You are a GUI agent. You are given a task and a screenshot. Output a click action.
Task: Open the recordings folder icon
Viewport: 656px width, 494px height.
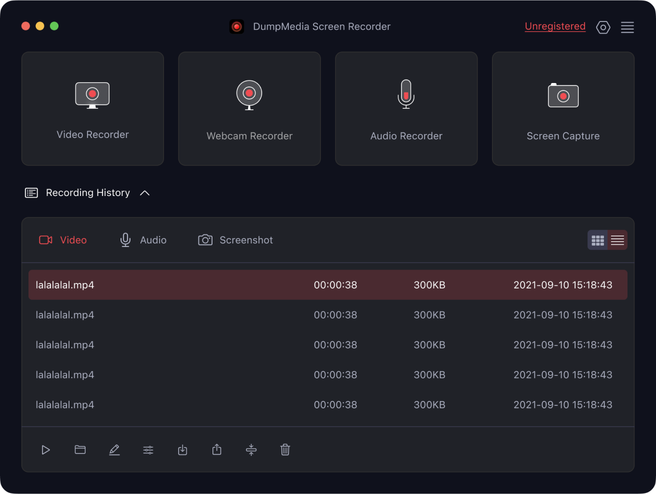(80, 450)
